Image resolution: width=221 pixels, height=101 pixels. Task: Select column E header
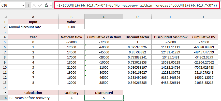171,17
